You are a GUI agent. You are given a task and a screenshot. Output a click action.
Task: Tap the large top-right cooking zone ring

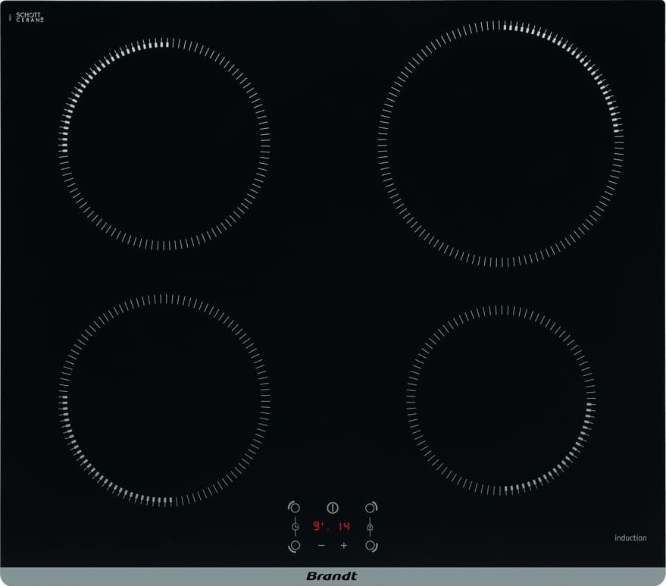[500, 143]
